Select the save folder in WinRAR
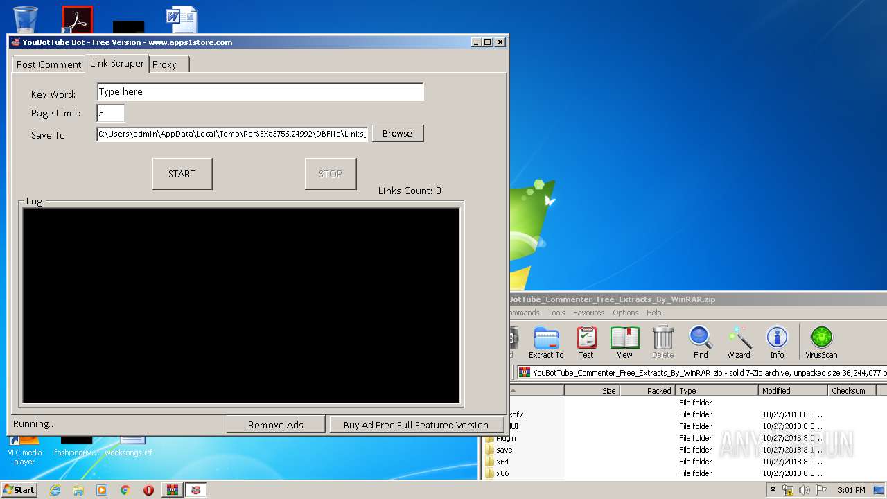 click(685, 450)
